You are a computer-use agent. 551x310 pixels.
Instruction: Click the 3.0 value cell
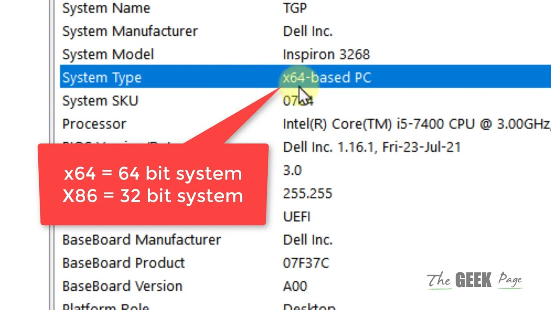[x=292, y=170]
